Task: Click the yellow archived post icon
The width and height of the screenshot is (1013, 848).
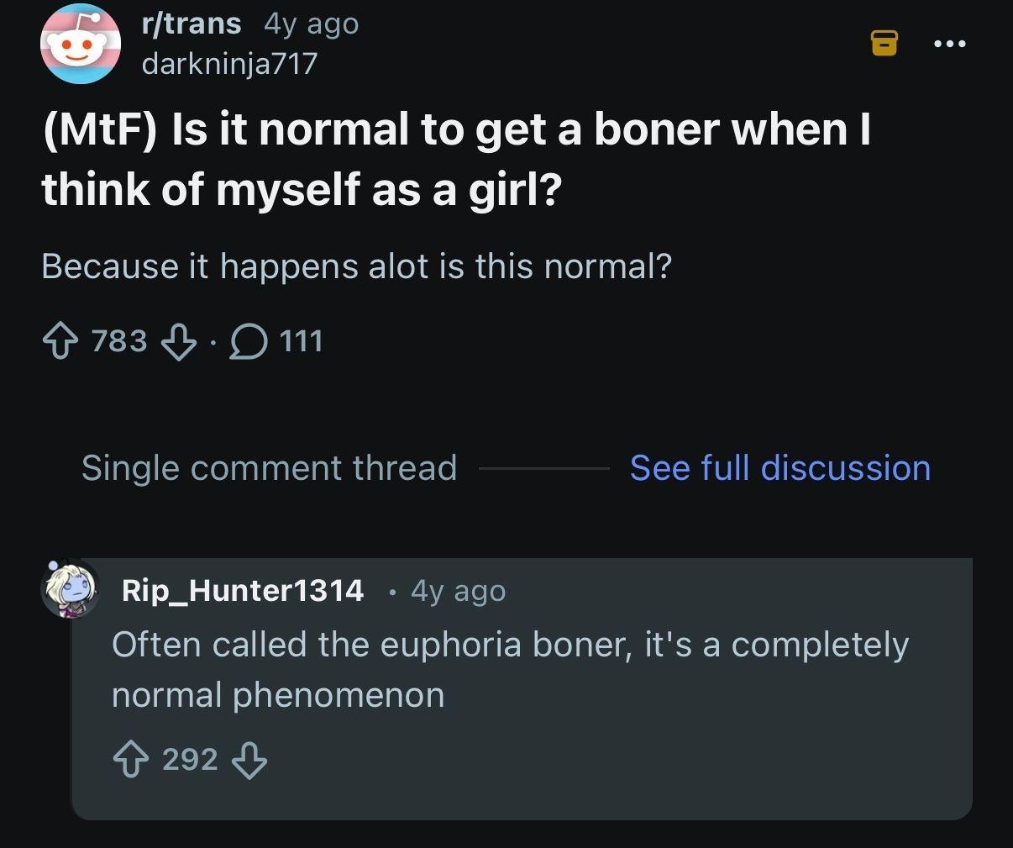Action: tap(884, 42)
